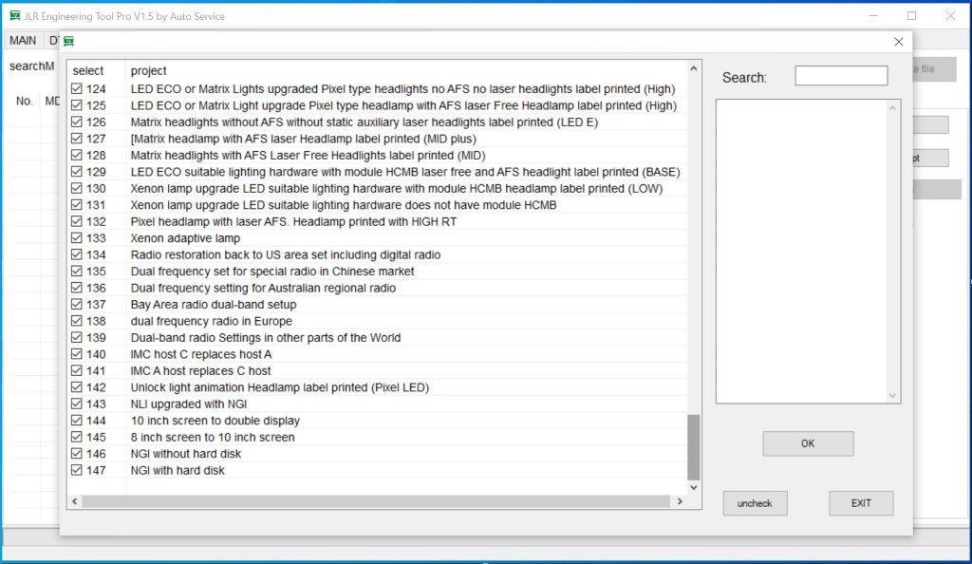
Task: Toggle checkbox for item 137
Action: 76,304
